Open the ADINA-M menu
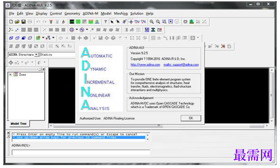Screen dimensions: 280x168 pos(90,14)
